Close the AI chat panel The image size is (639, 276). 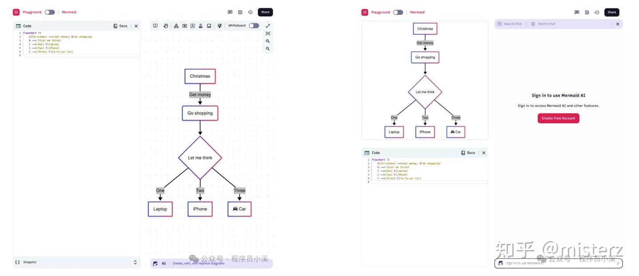tap(618, 24)
